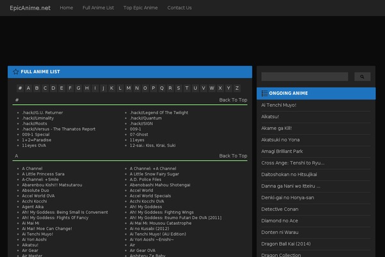This screenshot has height=257, width=385.
Task: Click the search magnifier button
Action: click(362, 76)
